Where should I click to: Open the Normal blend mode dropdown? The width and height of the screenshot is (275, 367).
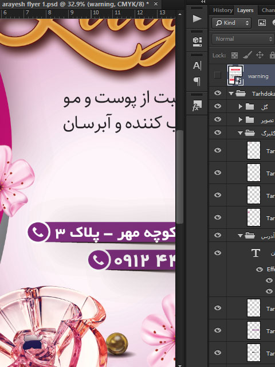pos(243,39)
